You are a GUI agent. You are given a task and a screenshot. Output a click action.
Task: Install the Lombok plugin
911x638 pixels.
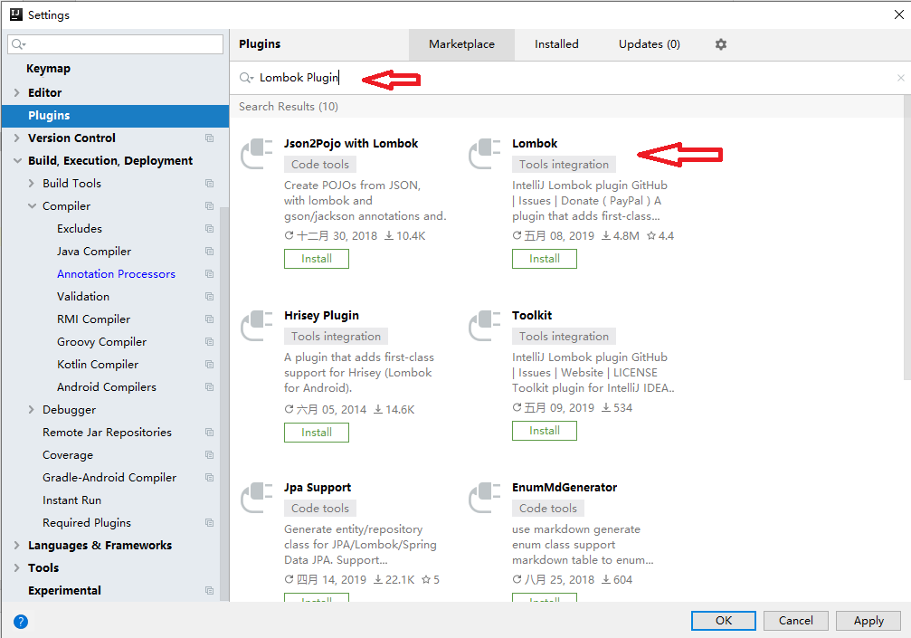click(545, 259)
